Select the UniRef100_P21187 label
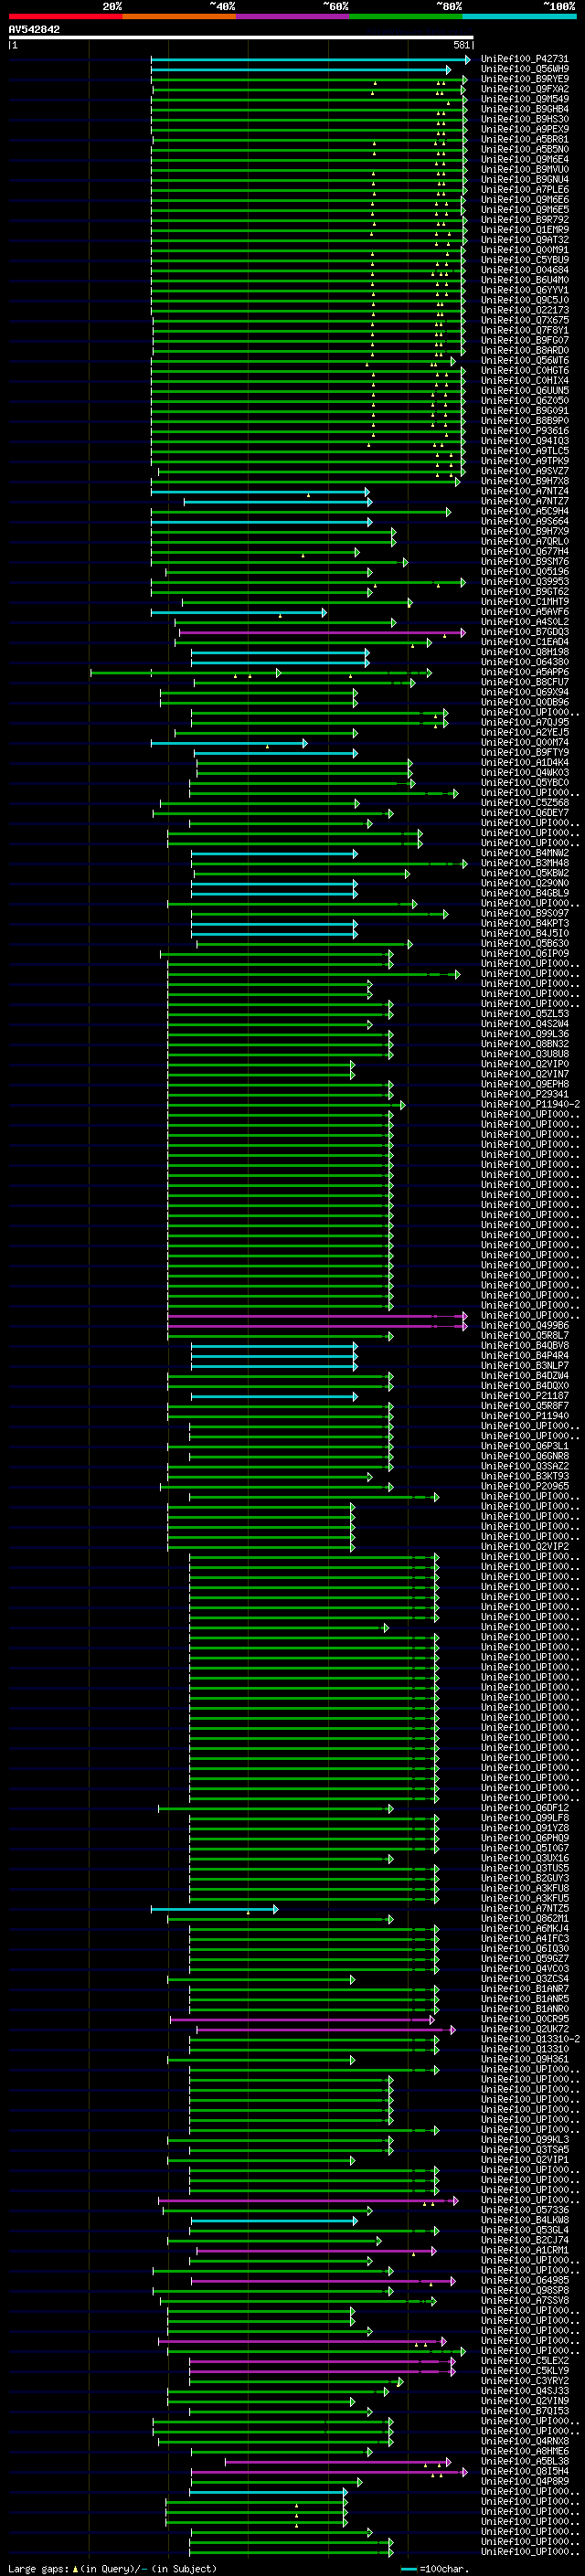Image resolution: width=585 pixels, height=2576 pixels. tap(525, 1396)
